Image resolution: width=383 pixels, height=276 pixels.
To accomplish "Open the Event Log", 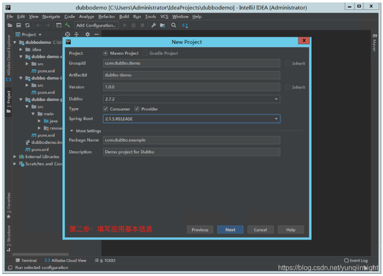I will coord(356,260).
